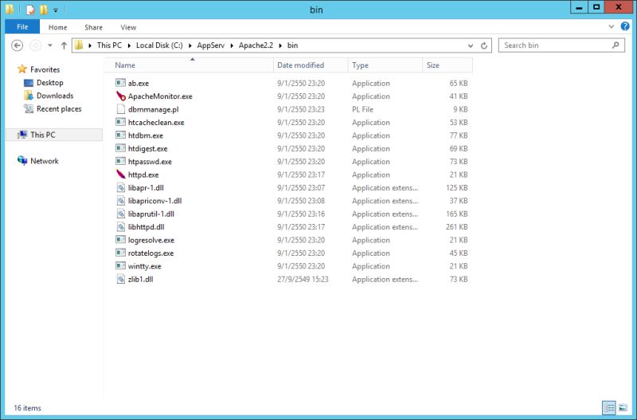Screen dimensions: 637x420
Task: Click the libaprutil-1.dll file icon
Action: pyautogui.click(x=121, y=214)
